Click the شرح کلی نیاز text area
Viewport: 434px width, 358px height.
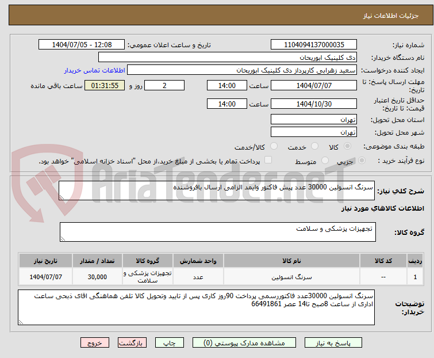click(217, 191)
